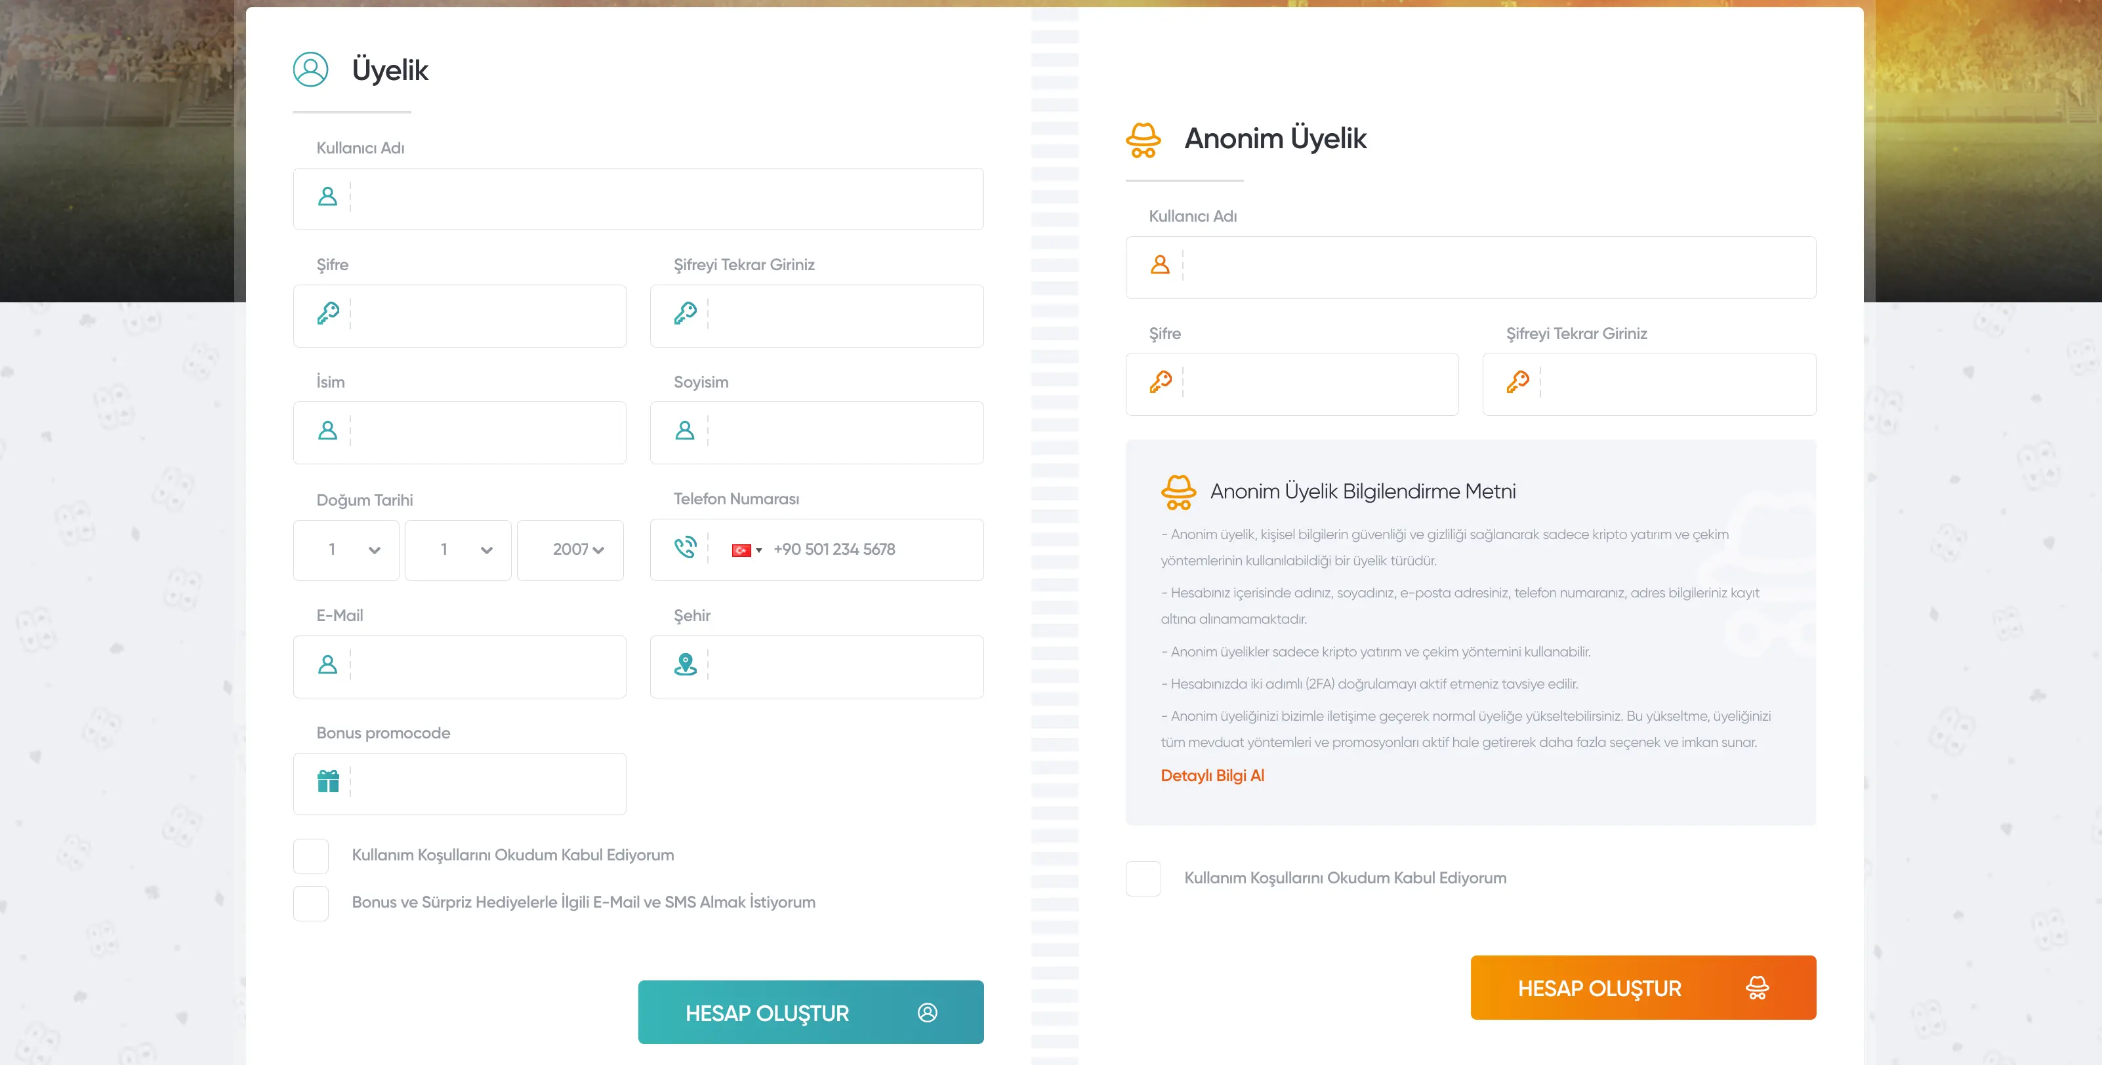Click into the Soyisim input field
2102x1065 pixels.
(x=844, y=433)
